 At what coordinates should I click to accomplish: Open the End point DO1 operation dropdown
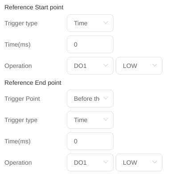[90, 162]
